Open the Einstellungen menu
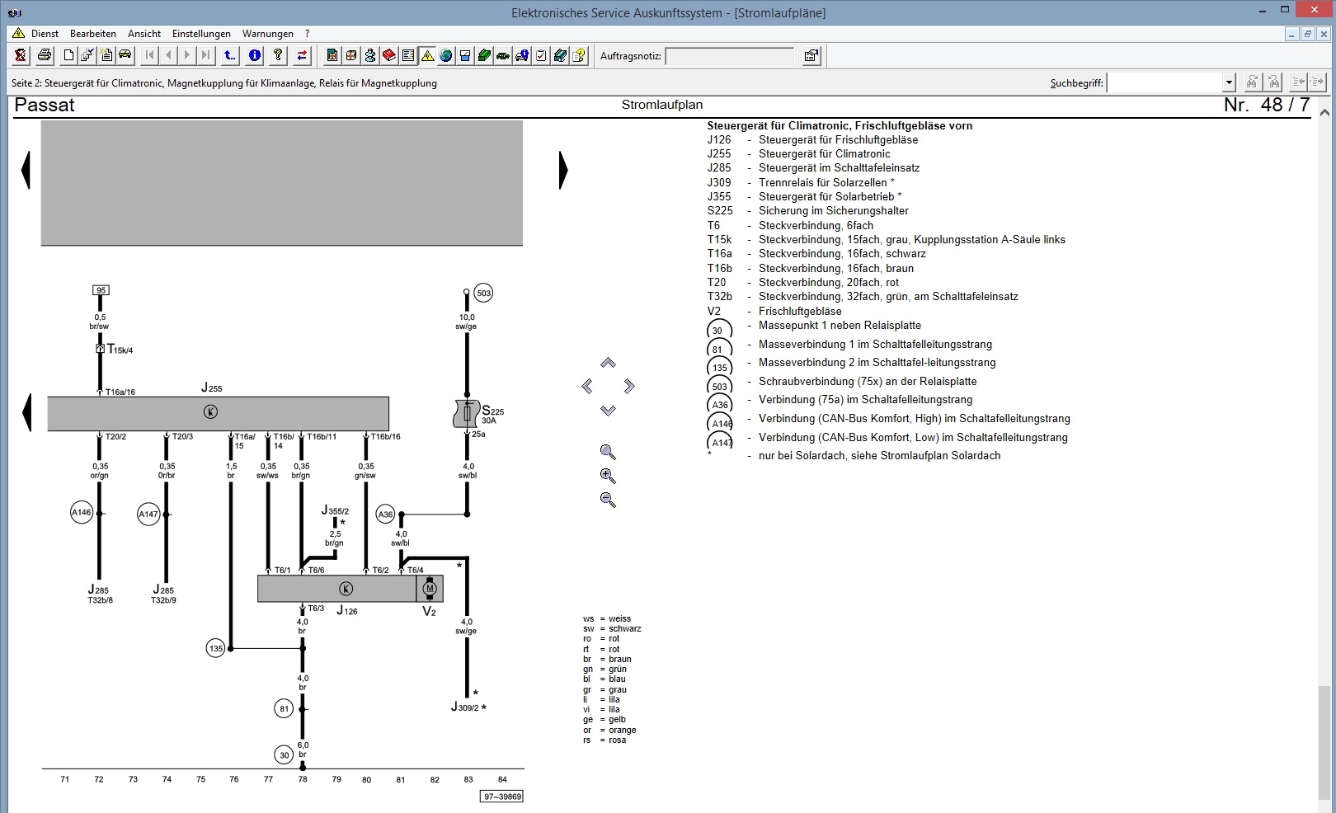Screen dimensions: 1336x813 tap(201, 34)
